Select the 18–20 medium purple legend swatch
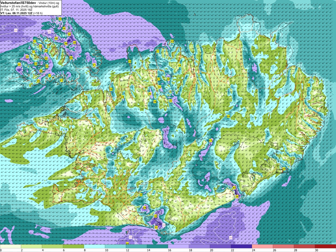The image size is (336, 252). click(199, 246)
